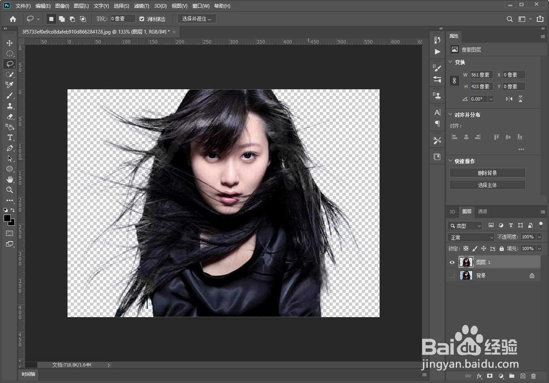The image size is (549, 383).
Task: Add a layer mask from Layers footer
Action: click(x=490, y=376)
